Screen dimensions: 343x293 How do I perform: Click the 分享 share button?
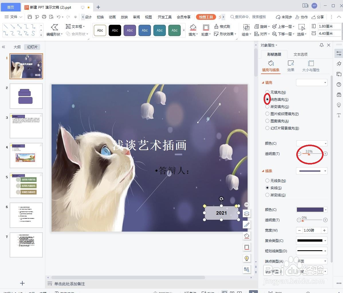pyautogui.click(x=317, y=17)
